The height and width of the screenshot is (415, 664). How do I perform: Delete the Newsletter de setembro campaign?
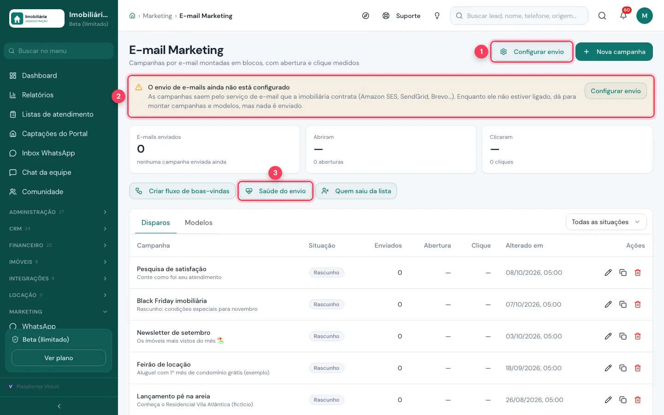pos(638,336)
